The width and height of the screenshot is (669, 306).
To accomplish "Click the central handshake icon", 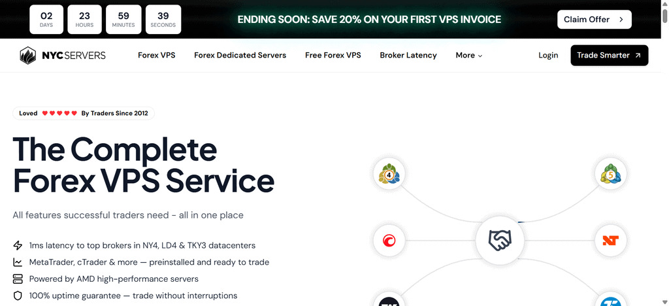I will pos(500,240).
